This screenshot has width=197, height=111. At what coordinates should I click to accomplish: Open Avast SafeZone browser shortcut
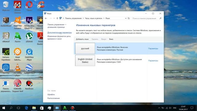(18, 54)
